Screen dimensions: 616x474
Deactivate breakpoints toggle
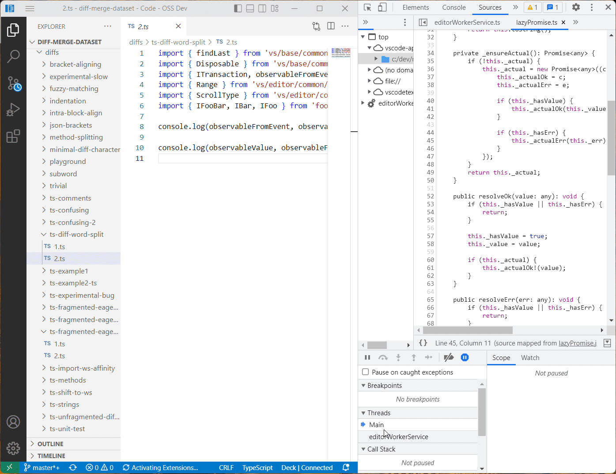[x=449, y=358]
